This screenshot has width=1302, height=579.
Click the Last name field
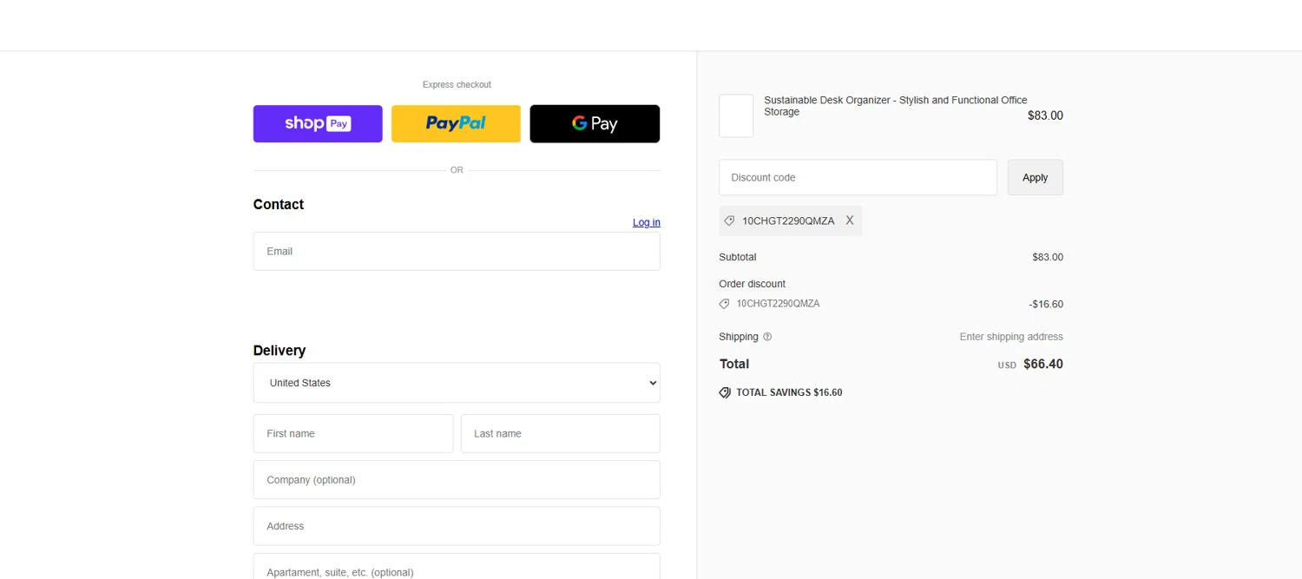point(561,433)
